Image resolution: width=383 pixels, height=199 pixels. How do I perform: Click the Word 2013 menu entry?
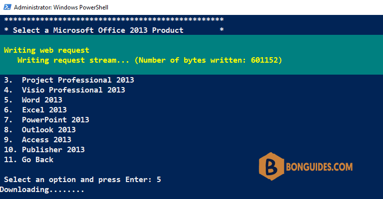pos(33,100)
